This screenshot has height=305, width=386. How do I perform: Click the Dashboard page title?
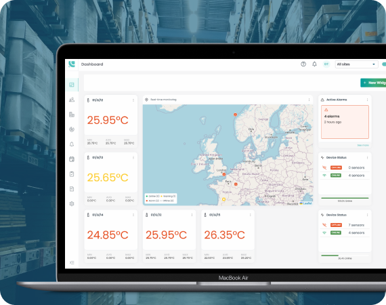pyautogui.click(x=92, y=64)
